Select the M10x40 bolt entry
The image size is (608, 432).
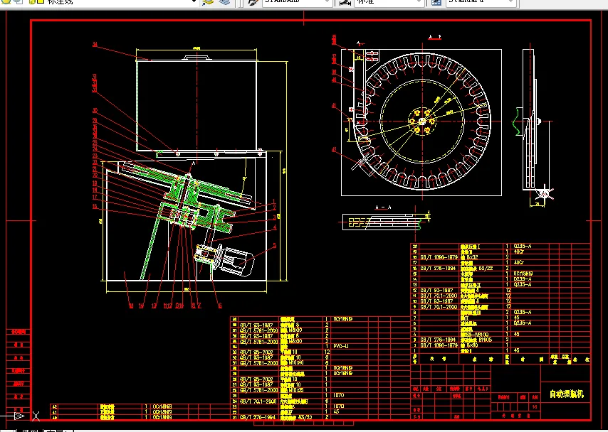[x=292, y=363]
